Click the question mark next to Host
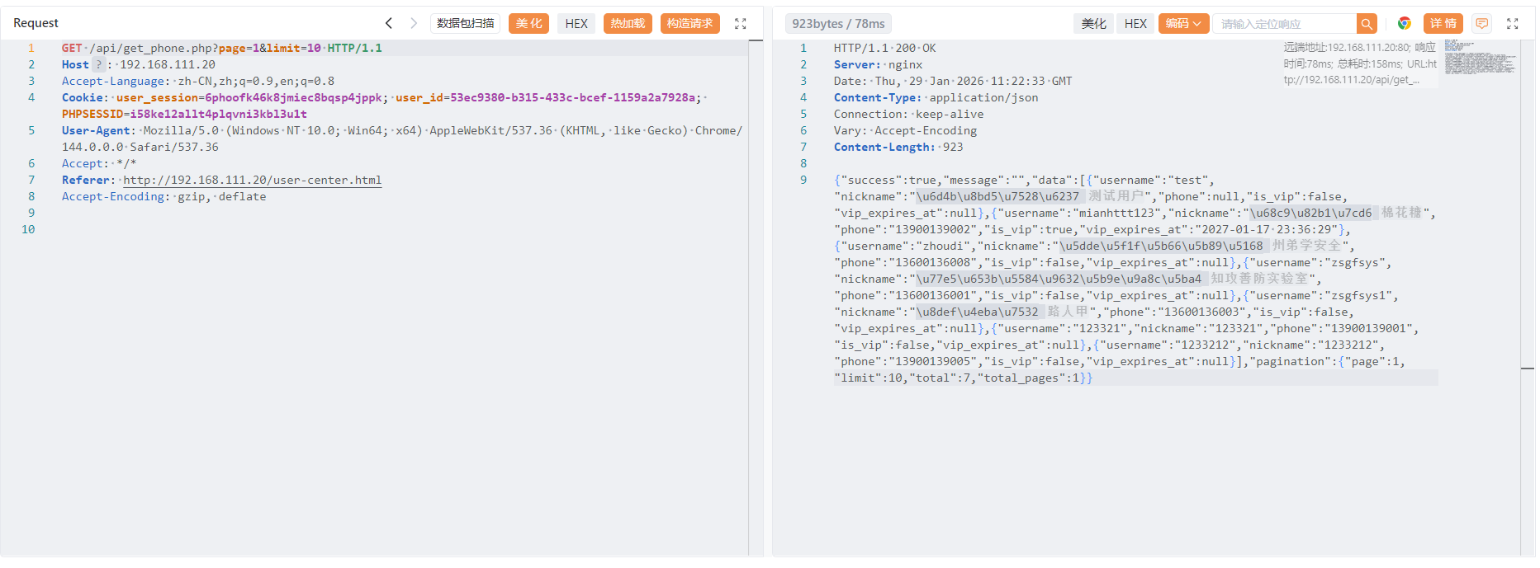 [x=98, y=64]
